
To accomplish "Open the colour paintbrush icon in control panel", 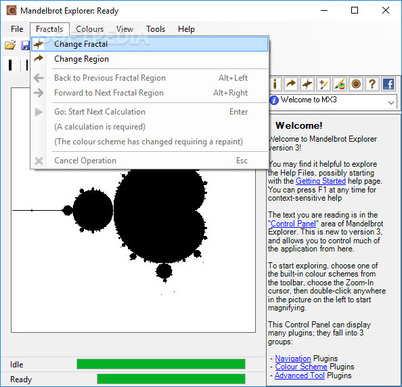I will [340, 84].
